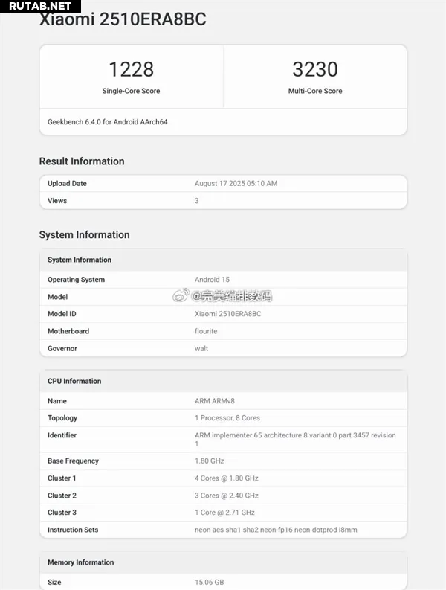Image resolution: width=446 pixels, height=590 pixels.
Task: Click the large System Information section heading
Action: point(84,234)
